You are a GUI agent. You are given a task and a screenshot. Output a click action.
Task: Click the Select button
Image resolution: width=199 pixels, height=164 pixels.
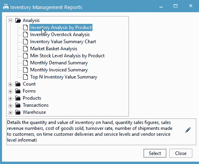coord(155,153)
